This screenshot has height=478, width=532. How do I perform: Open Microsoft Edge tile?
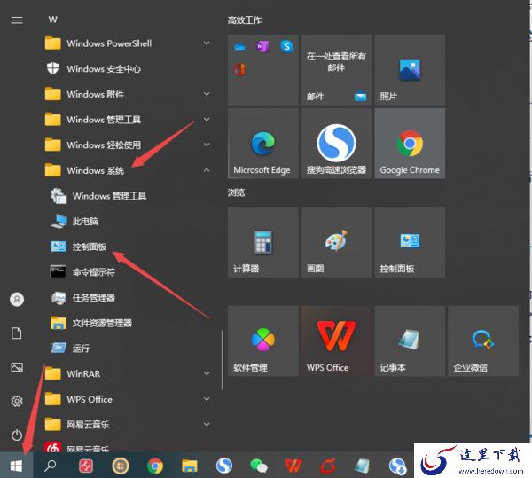[x=263, y=144]
